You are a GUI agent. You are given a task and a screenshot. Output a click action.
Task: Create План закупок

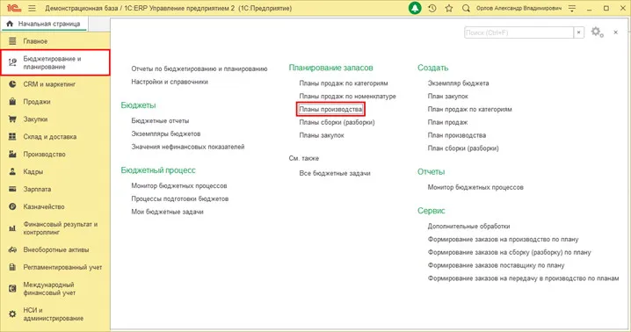(x=448, y=97)
